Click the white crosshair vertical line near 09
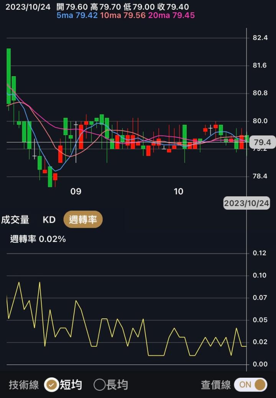This screenshot has width=276, height=398. coord(76,142)
